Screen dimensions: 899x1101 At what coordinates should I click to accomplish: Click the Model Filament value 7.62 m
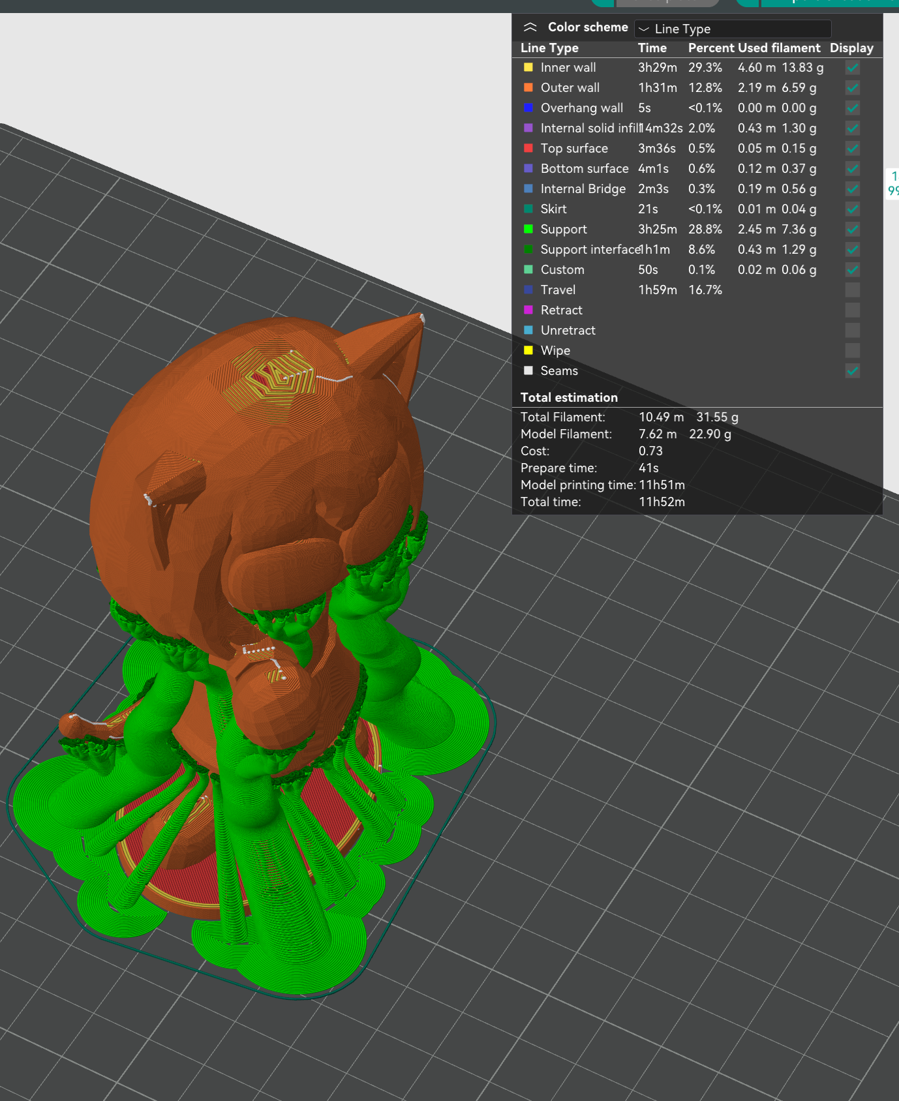click(x=658, y=434)
